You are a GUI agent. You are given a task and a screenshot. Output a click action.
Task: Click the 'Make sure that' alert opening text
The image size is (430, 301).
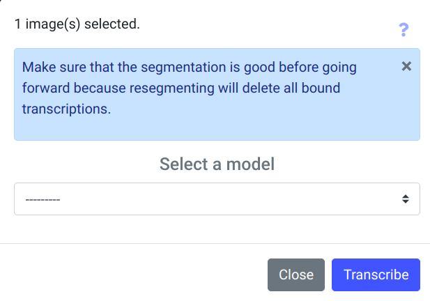[61, 68]
